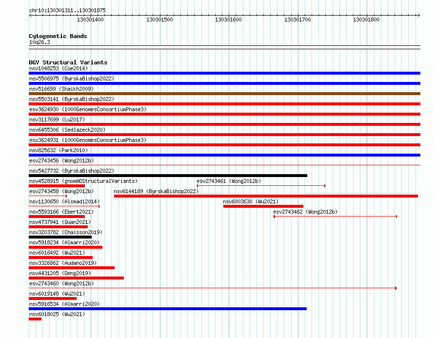This screenshot has height=338, width=434.
Task: Open nsv6455306 (Sedlazeck2020) label
Action: [x=67, y=130]
